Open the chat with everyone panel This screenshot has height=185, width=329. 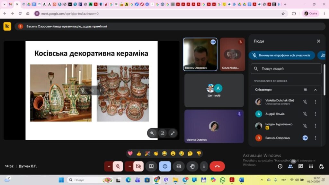(x=301, y=166)
